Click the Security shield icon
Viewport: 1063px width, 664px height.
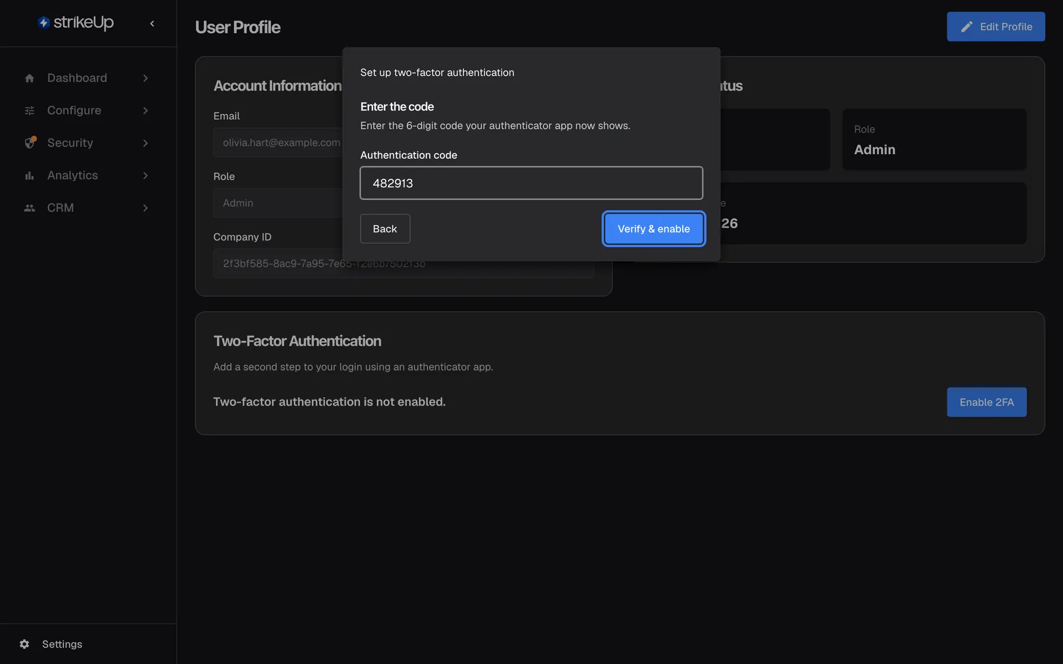[30, 143]
